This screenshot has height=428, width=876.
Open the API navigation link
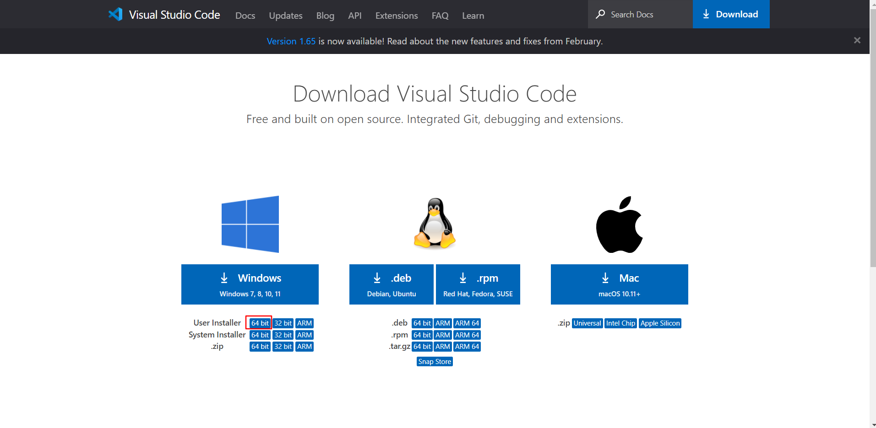[355, 16]
